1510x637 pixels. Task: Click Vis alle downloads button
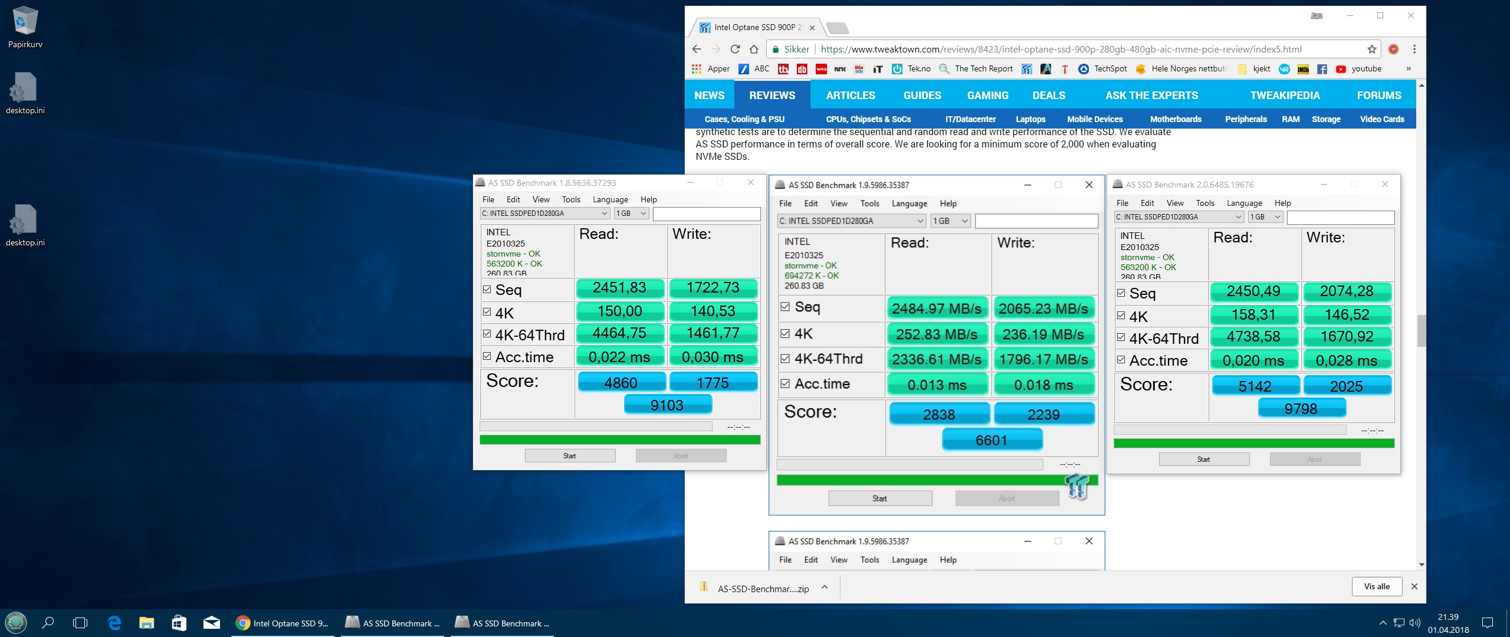pos(1377,586)
